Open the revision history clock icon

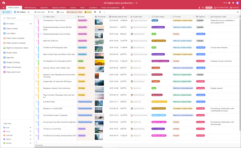click(203, 8)
